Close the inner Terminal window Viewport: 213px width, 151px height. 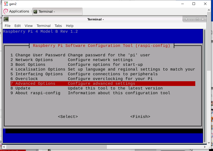click(x=203, y=19)
